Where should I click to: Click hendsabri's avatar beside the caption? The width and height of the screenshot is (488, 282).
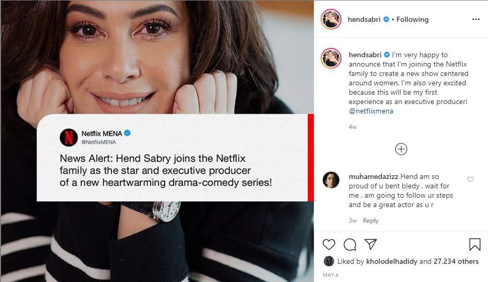[332, 59]
